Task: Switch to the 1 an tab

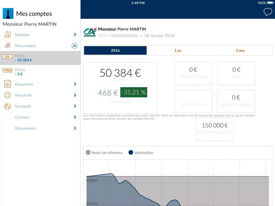Action: tap(178, 50)
